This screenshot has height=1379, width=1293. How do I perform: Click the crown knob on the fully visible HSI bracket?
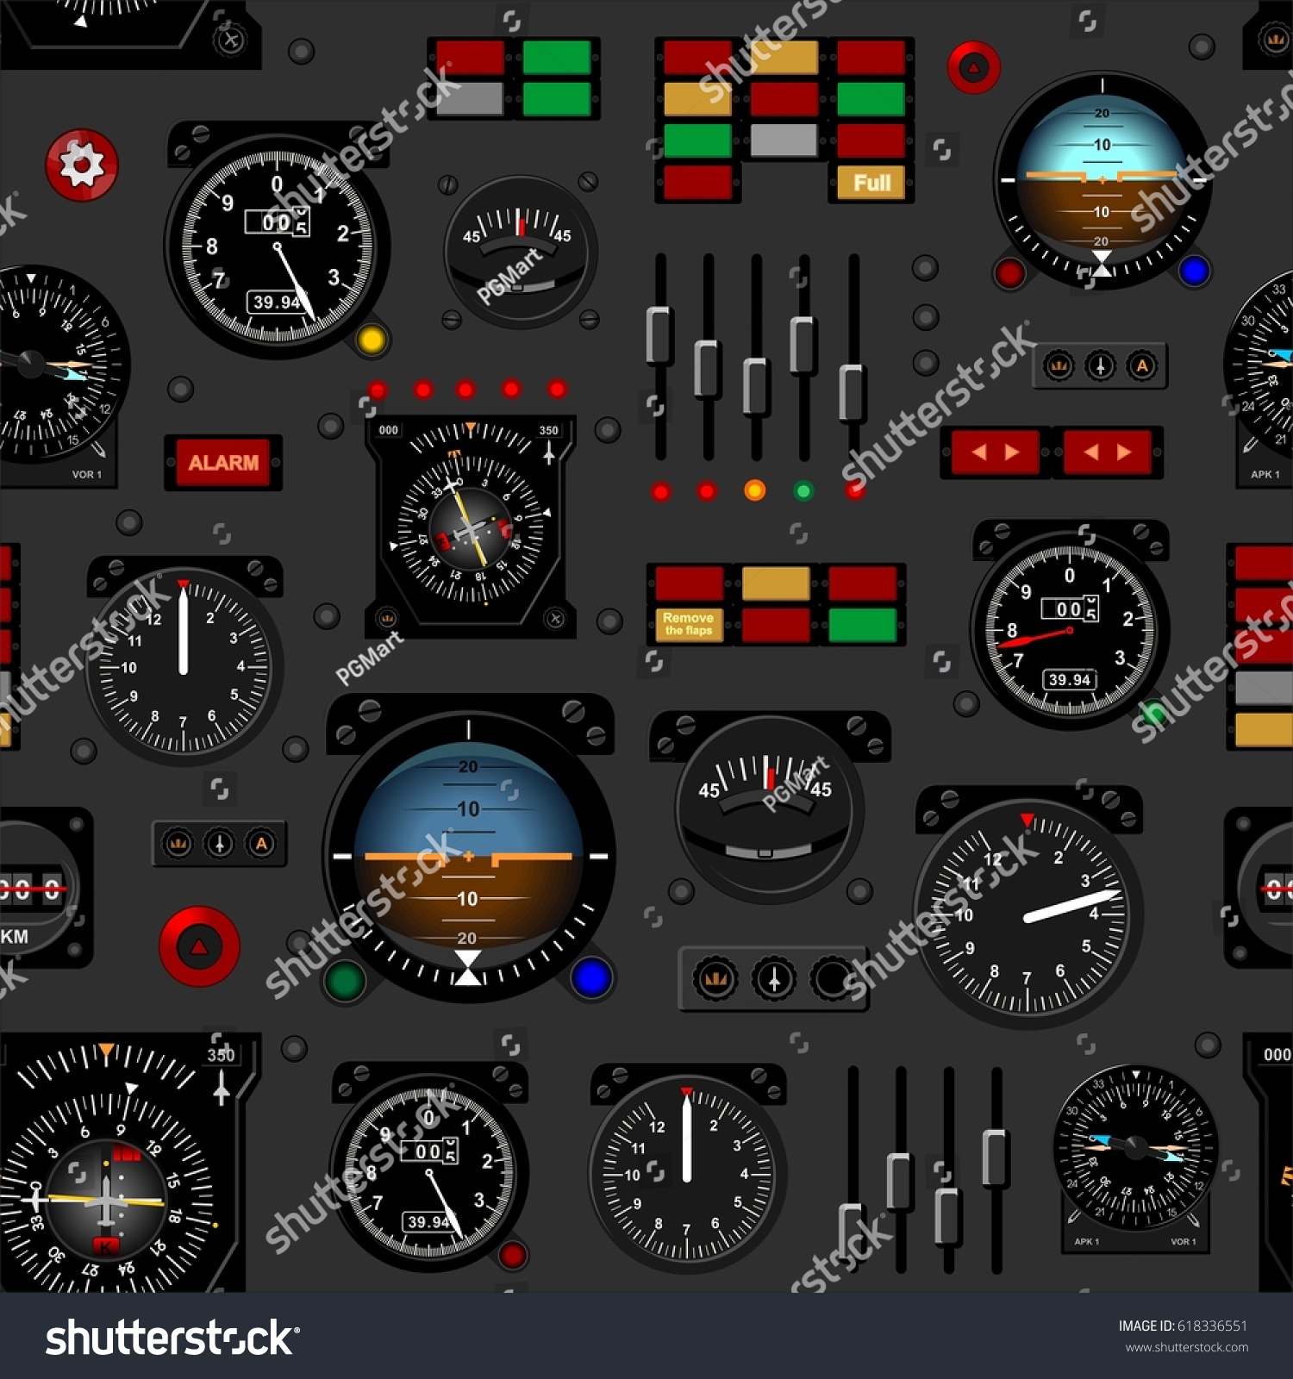[x=387, y=618]
